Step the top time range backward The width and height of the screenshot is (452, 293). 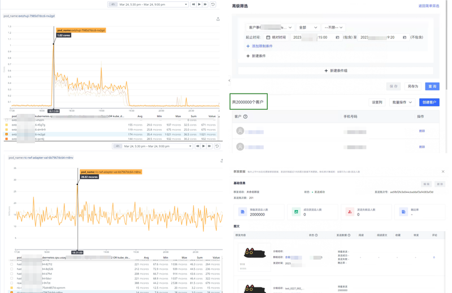pos(193,5)
